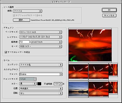Click the 選択... button to choose file
Screen dimensions: 122x103
[21, 20]
